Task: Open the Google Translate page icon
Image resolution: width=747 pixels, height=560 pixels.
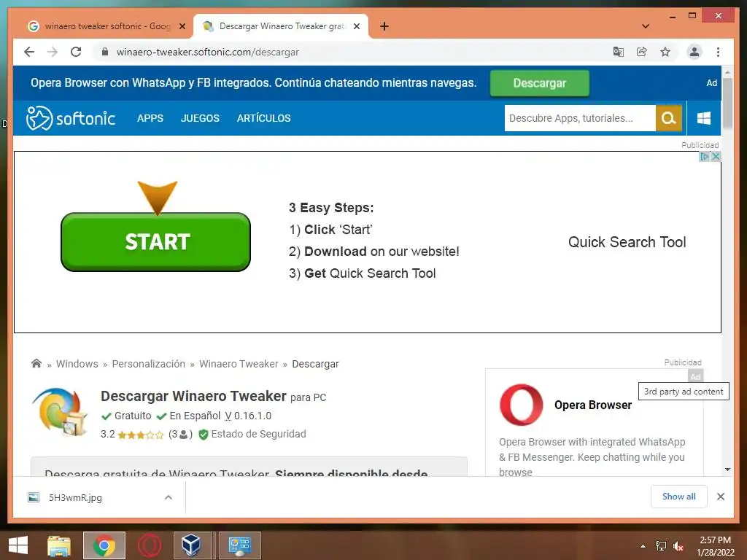Action: [619, 52]
